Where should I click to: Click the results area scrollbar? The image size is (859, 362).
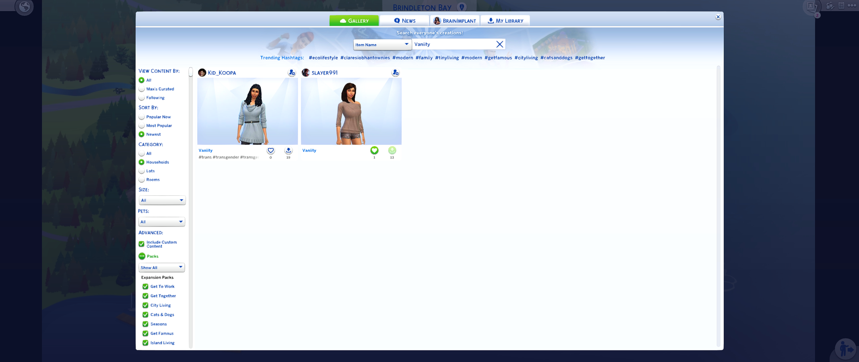pyautogui.click(x=719, y=206)
